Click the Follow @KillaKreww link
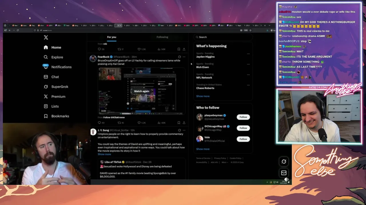The image size is (366, 205). tap(114, 117)
